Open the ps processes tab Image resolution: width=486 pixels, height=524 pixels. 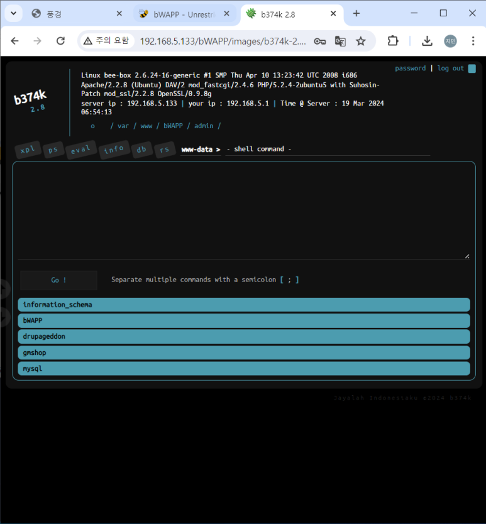(x=53, y=150)
